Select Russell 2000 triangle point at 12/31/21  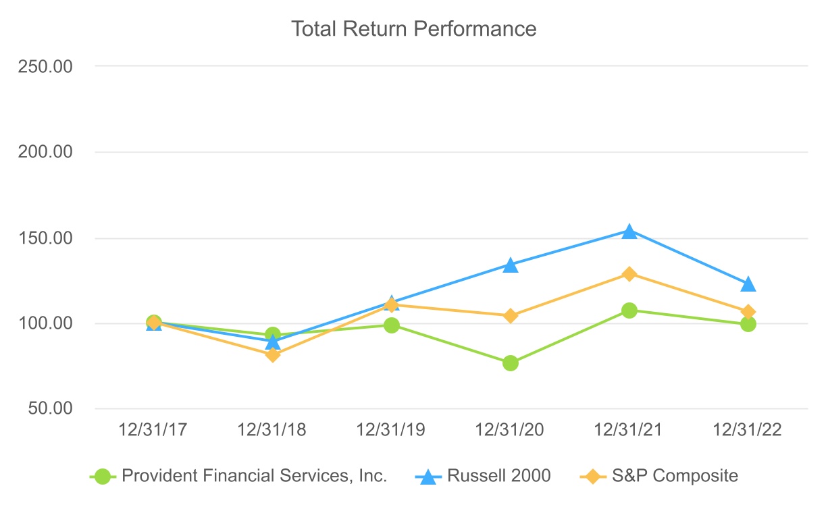[629, 232]
